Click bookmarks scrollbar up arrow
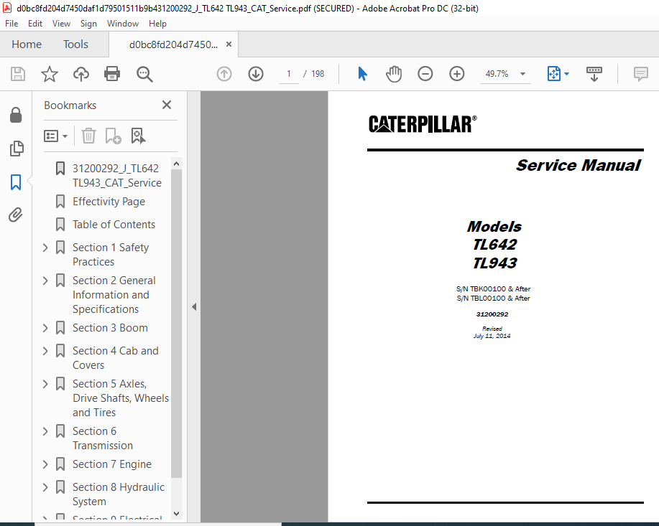659x526 pixels. pos(177,164)
